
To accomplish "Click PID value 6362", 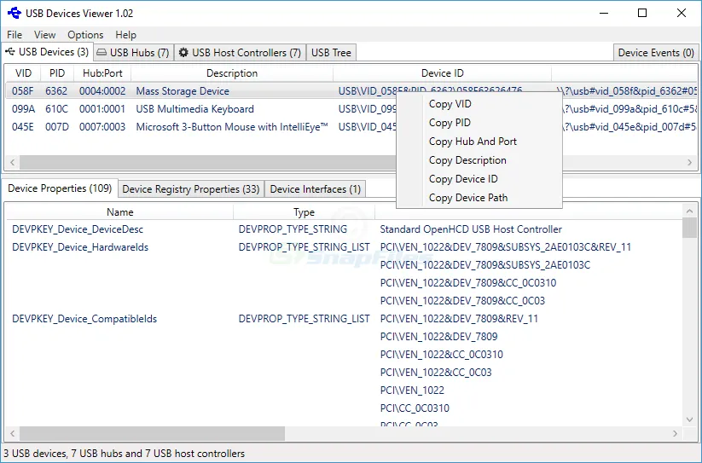I will click(x=56, y=91).
